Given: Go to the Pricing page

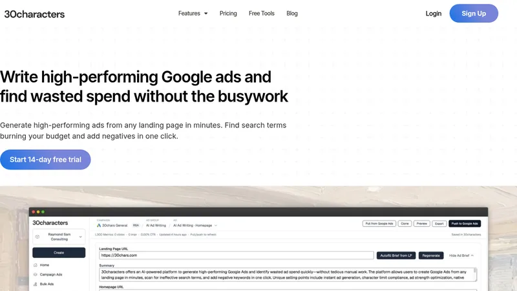Looking at the screenshot, I should pos(228,14).
